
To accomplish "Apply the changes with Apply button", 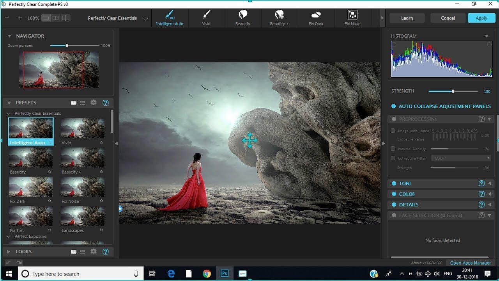I will click(481, 18).
